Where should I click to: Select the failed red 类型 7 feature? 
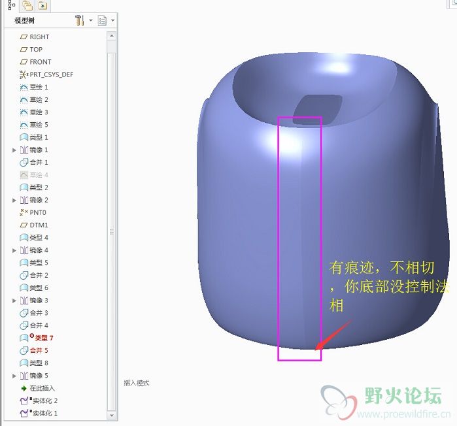(x=37, y=338)
